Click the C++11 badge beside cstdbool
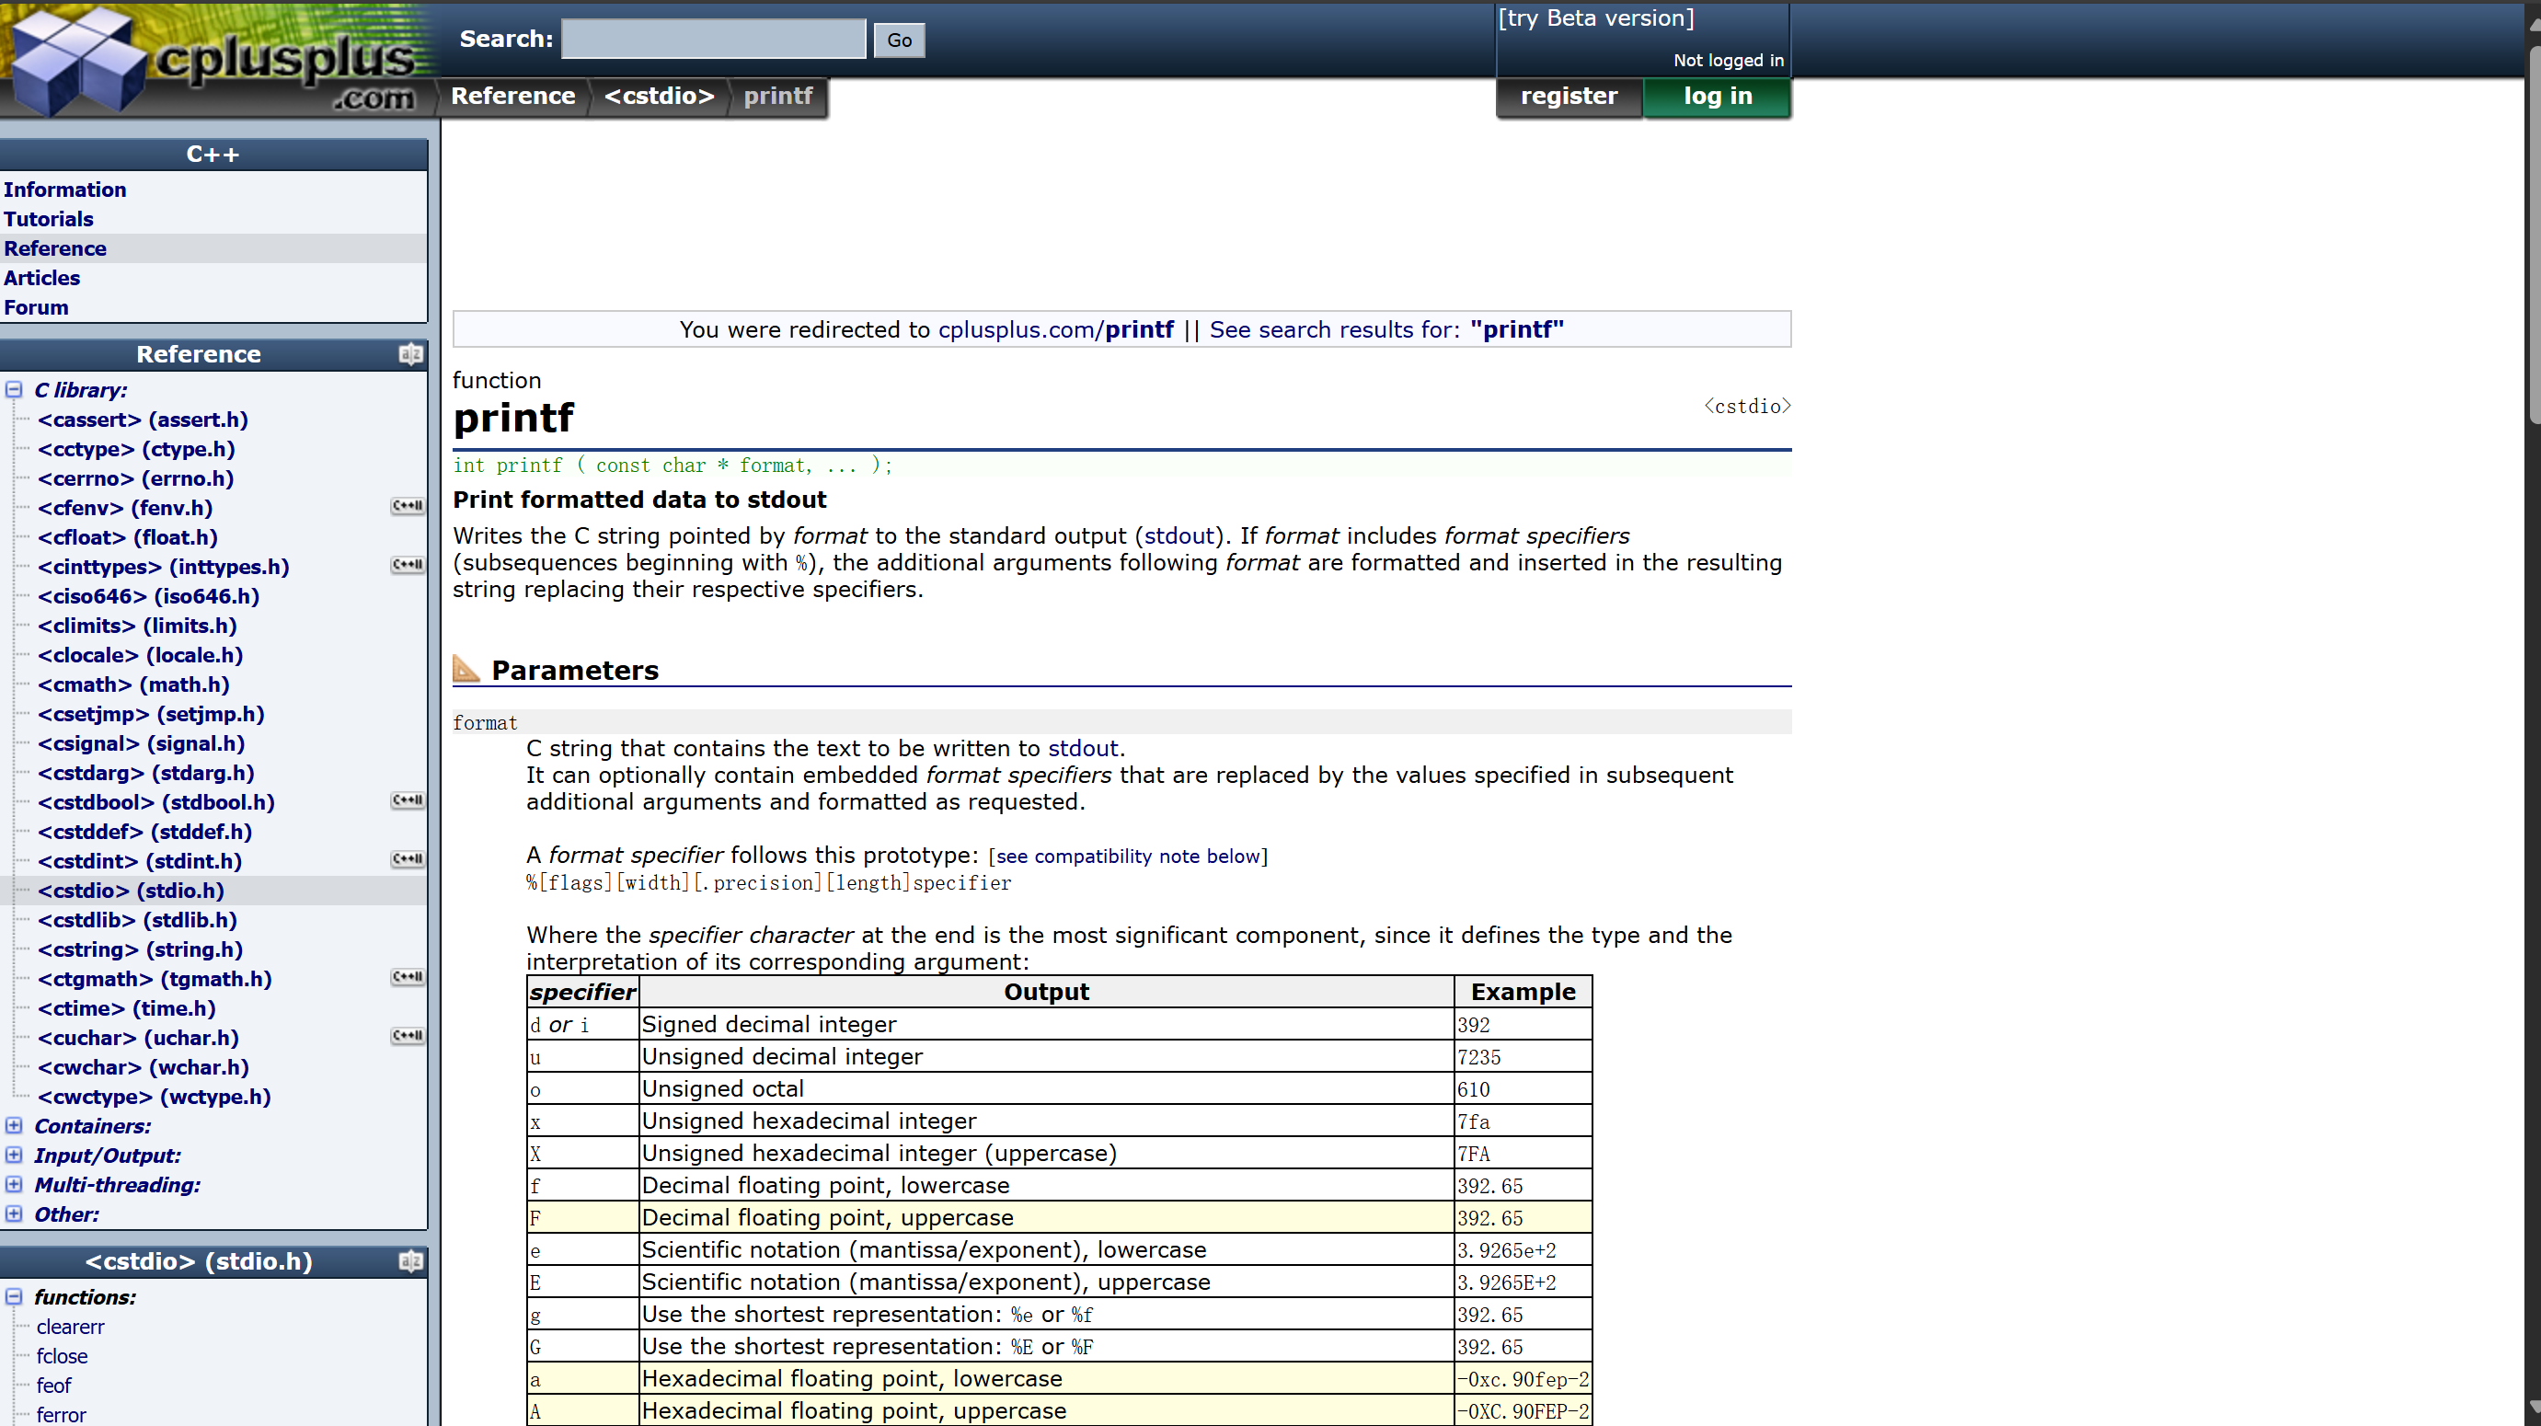The width and height of the screenshot is (2541, 1426). (x=407, y=800)
